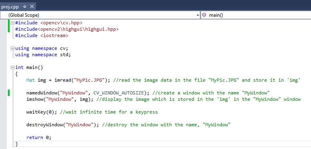Click the closing brace of main

(x=17, y=144)
